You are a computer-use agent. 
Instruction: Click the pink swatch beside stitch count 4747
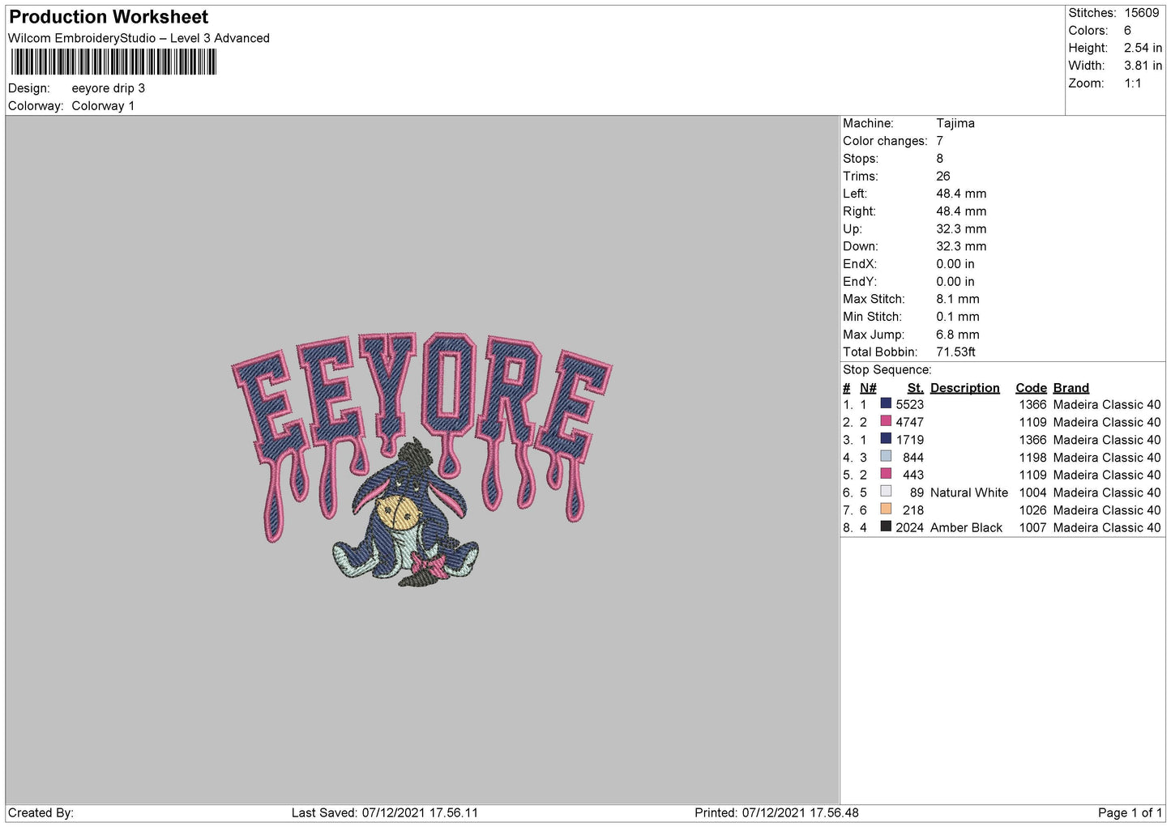886,421
